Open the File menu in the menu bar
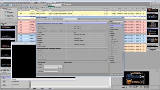Viewport: 160px width, 90px height. tap(2, 3)
